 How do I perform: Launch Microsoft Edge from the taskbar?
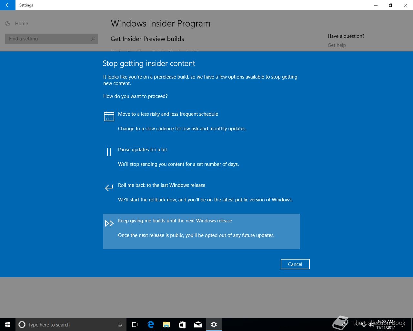(x=150, y=325)
